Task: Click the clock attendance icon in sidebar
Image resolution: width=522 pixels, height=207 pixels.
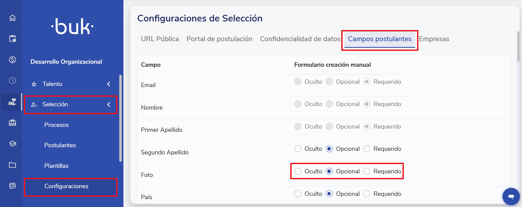Action: 12,81
